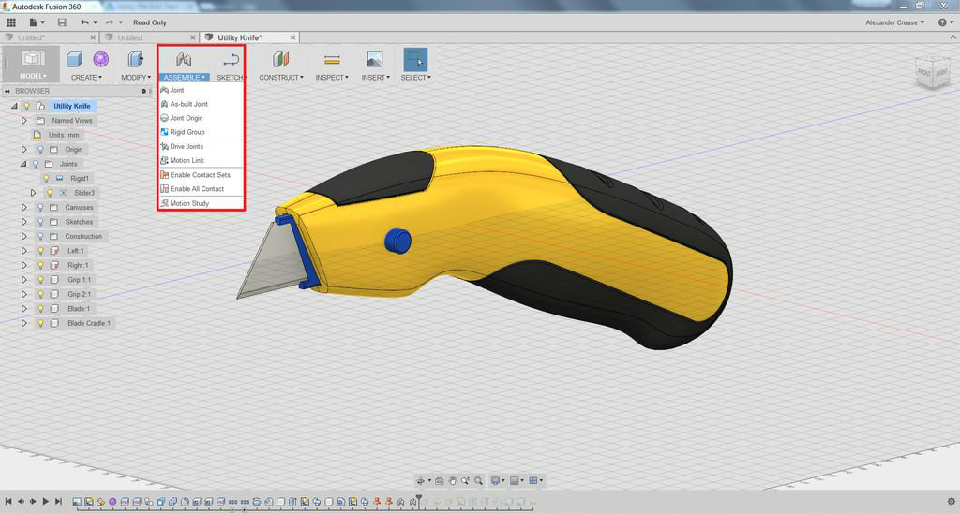Open the CREATE dropdown menu

(x=86, y=78)
